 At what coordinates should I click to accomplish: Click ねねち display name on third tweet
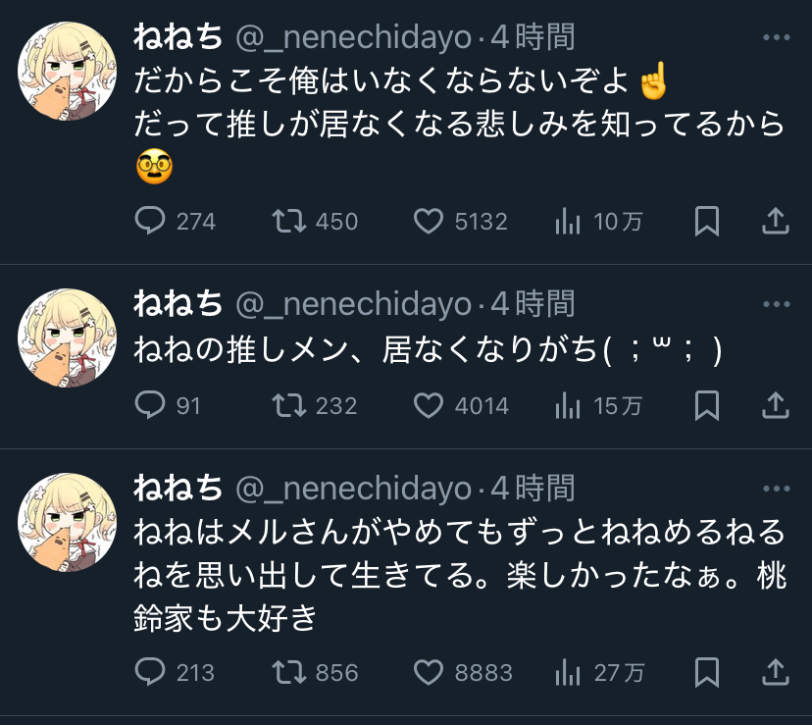[x=178, y=488]
